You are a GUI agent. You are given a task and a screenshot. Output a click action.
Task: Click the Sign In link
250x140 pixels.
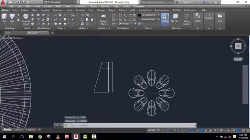186,2
